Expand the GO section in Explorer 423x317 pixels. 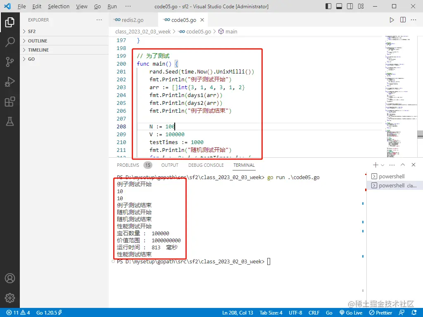pyautogui.click(x=64, y=59)
